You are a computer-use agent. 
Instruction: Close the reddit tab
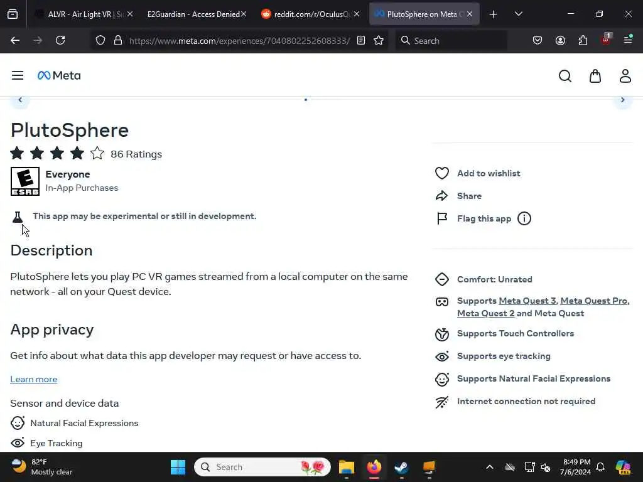[x=357, y=14]
